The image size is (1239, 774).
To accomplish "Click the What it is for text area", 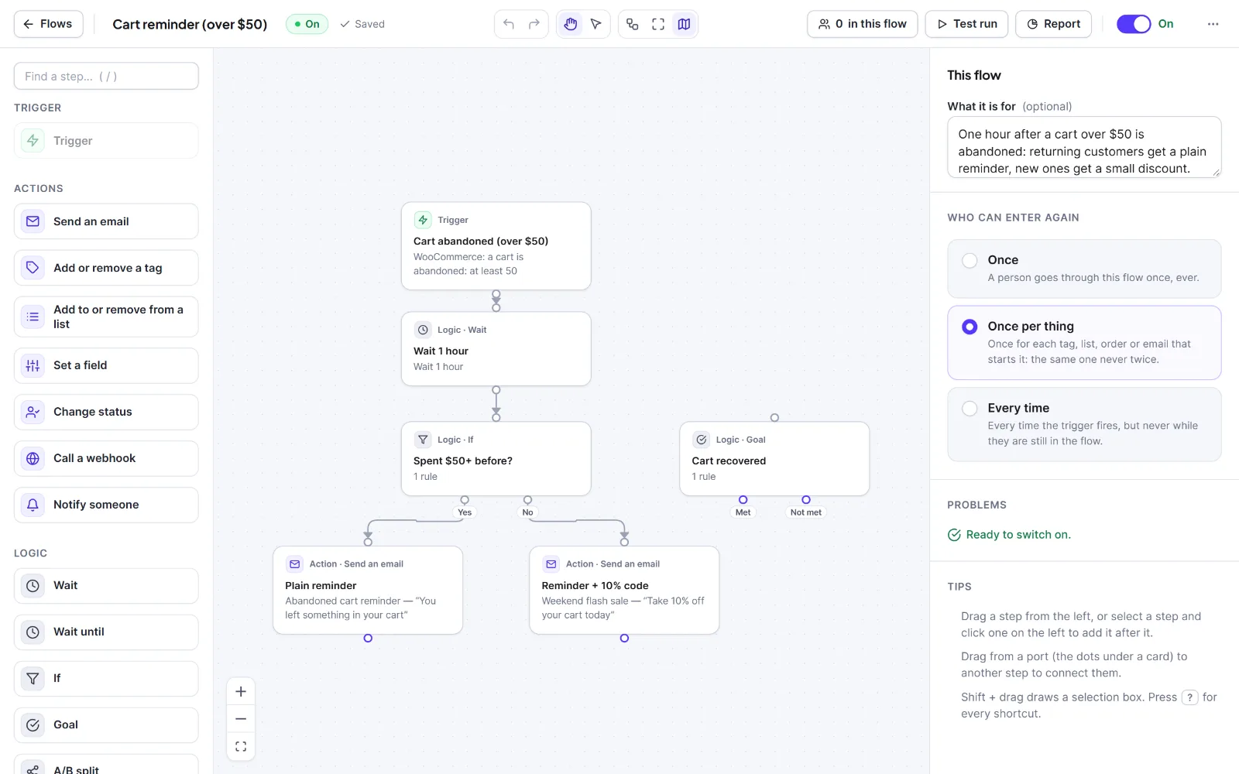I will pyautogui.click(x=1084, y=147).
